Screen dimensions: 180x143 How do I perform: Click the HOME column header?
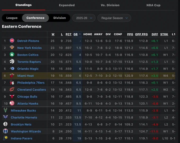coord(88,34)
